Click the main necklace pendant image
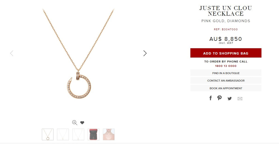279x144 pixels. coord(78,85)
